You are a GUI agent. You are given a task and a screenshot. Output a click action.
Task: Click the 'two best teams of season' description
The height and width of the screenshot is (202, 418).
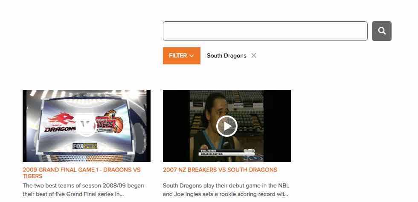click(x=83, y=190)
